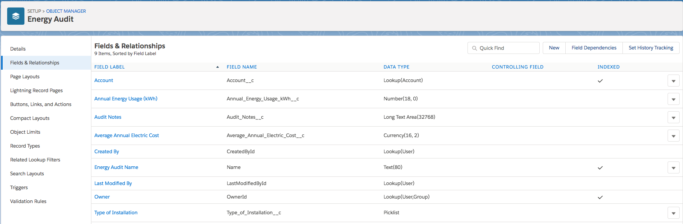Image resolution: width=683 pixels, height=224 pixels.
Task: Open the Last Modified By field link
Action: [113, 183]
